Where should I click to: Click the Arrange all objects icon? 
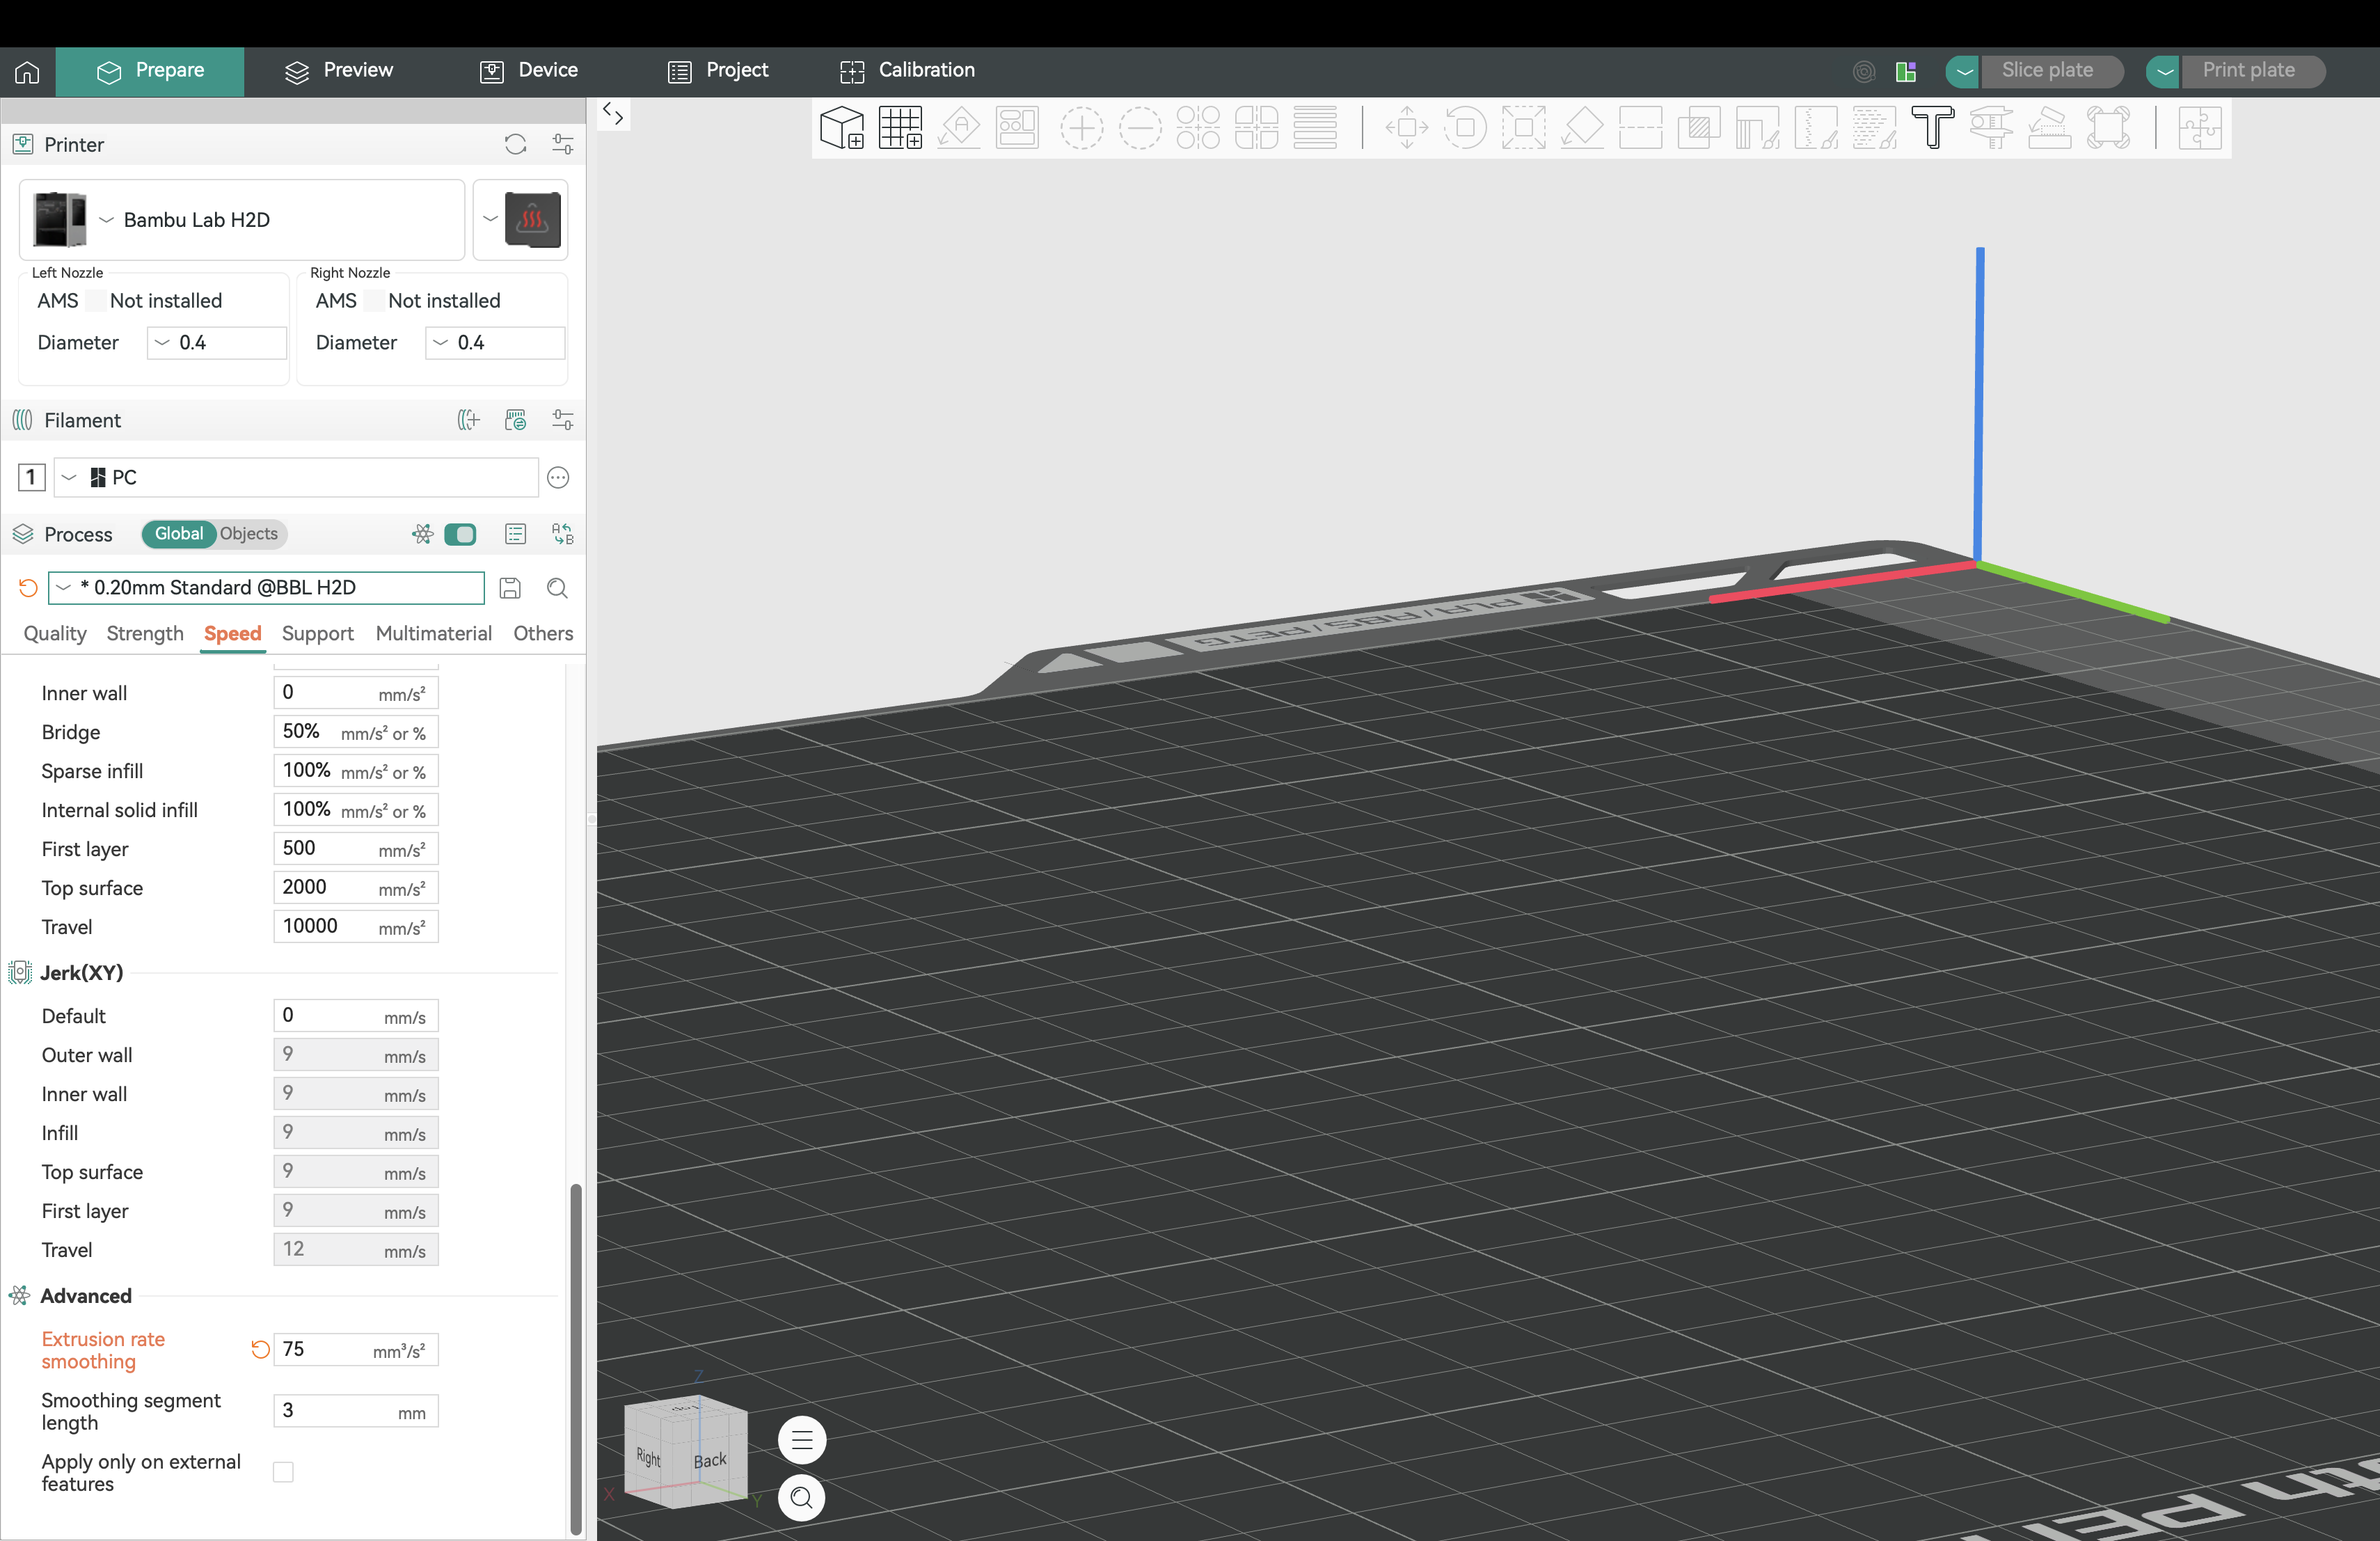[1017, 128]
